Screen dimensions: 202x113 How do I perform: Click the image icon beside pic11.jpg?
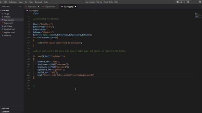[3, 26]
